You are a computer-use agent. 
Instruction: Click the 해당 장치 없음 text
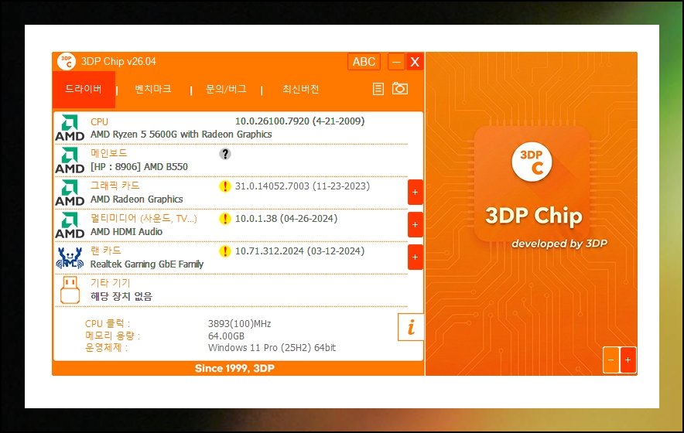(x=121, y=296)
